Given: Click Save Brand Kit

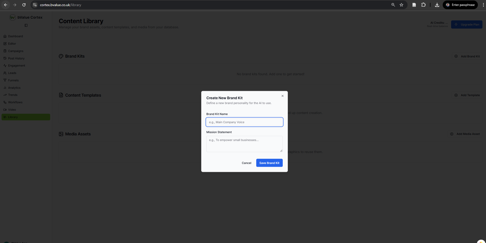Looking at the screenshot, I should 269,163.
